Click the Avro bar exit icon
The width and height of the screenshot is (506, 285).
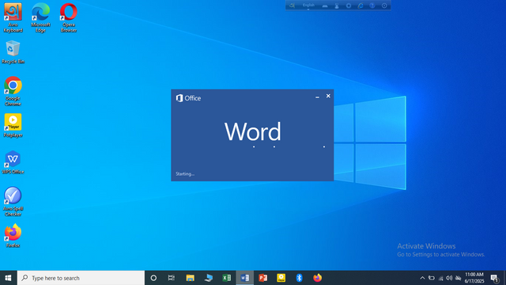coord(384,6)
